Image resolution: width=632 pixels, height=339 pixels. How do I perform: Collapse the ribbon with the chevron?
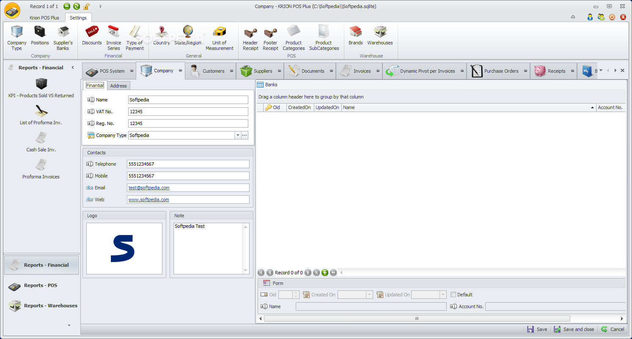pyautogui.click(x=573, y=17)
